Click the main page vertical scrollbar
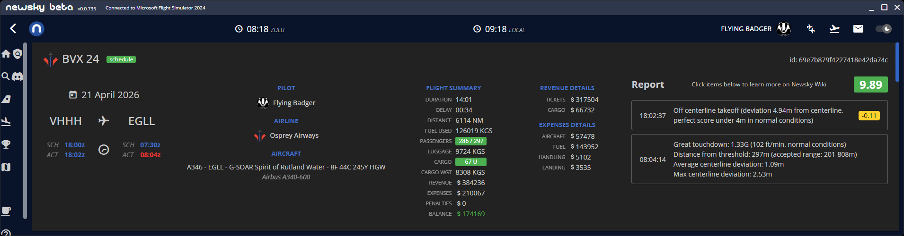Image resolution: width=904 pixels, height=236 pixels. coord(897,62)
